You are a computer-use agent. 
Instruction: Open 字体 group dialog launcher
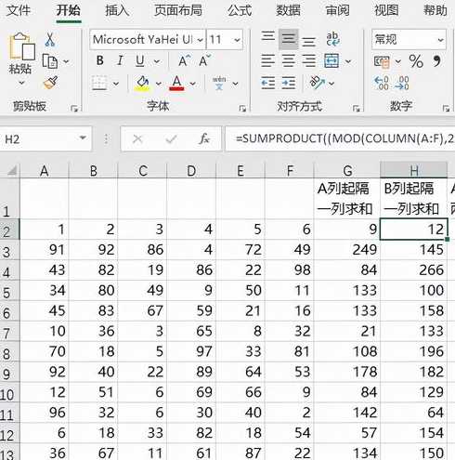click(242, 109)
